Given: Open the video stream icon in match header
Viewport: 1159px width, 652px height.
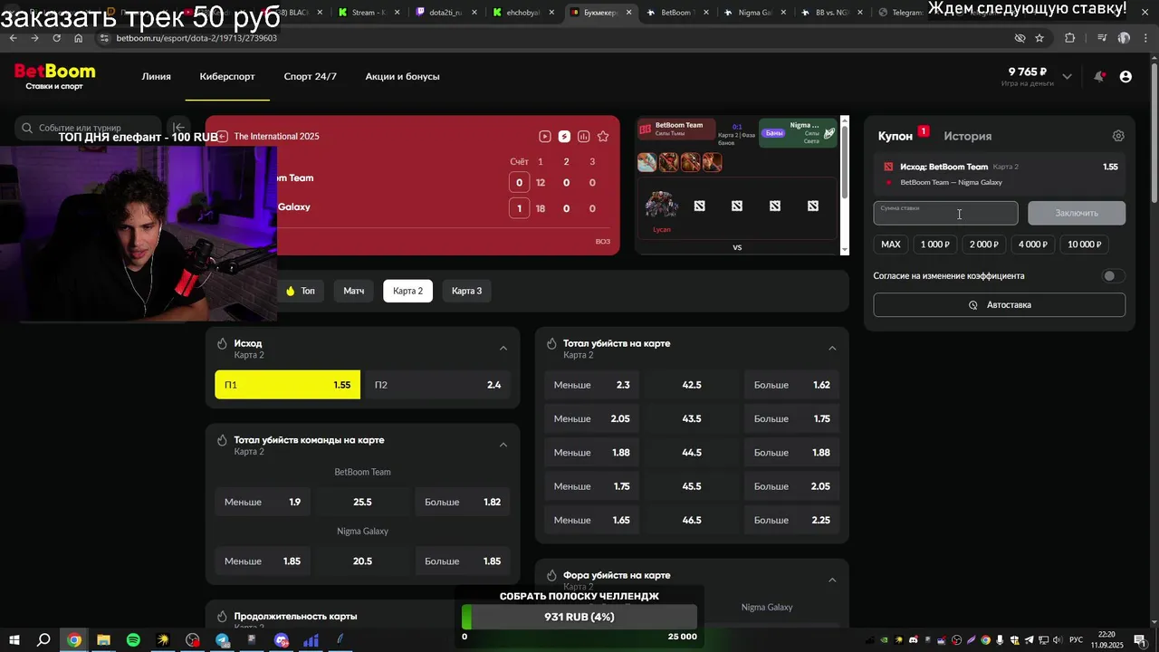Looking at the screenshot, I should point(544,137).
